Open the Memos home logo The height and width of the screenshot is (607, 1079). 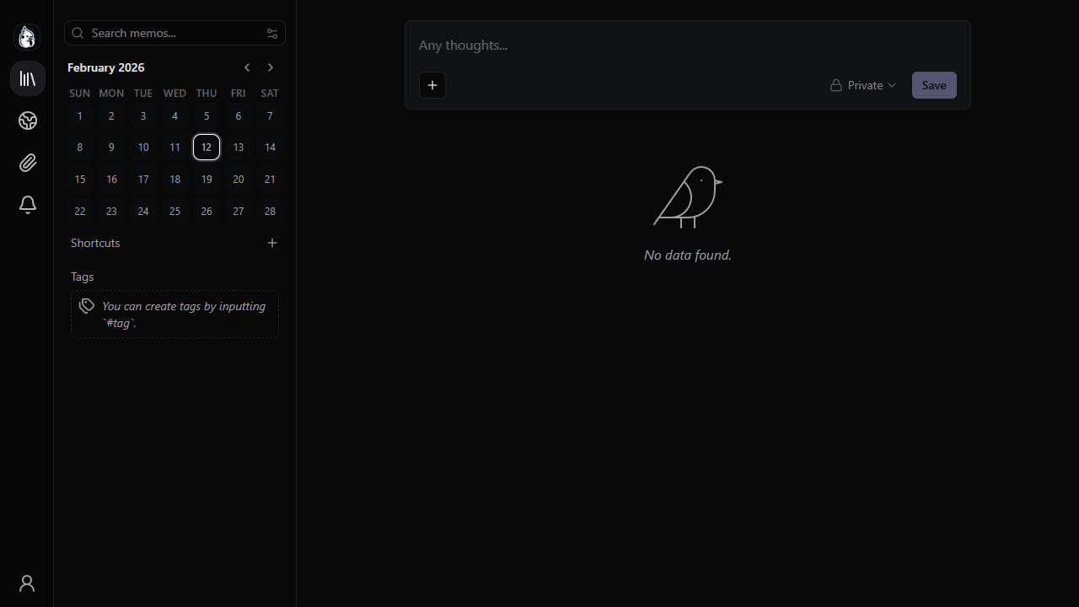click(27, 36)
